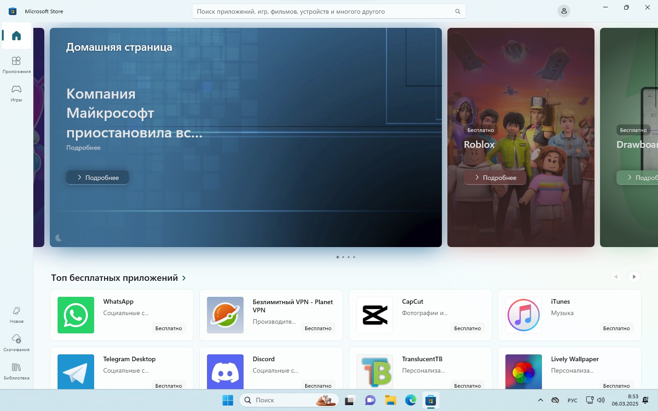Screen dimensions: 658x411
Task: Open the WhatsApp app icon
Action: pyautogui.click(x=76, y=315)
